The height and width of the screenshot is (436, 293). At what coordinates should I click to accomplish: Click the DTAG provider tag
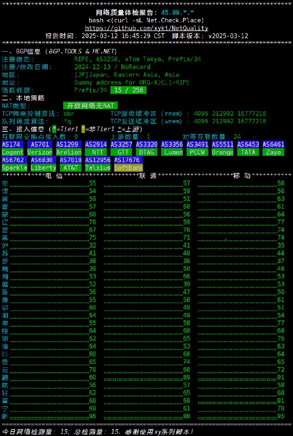tap(147, 152)
